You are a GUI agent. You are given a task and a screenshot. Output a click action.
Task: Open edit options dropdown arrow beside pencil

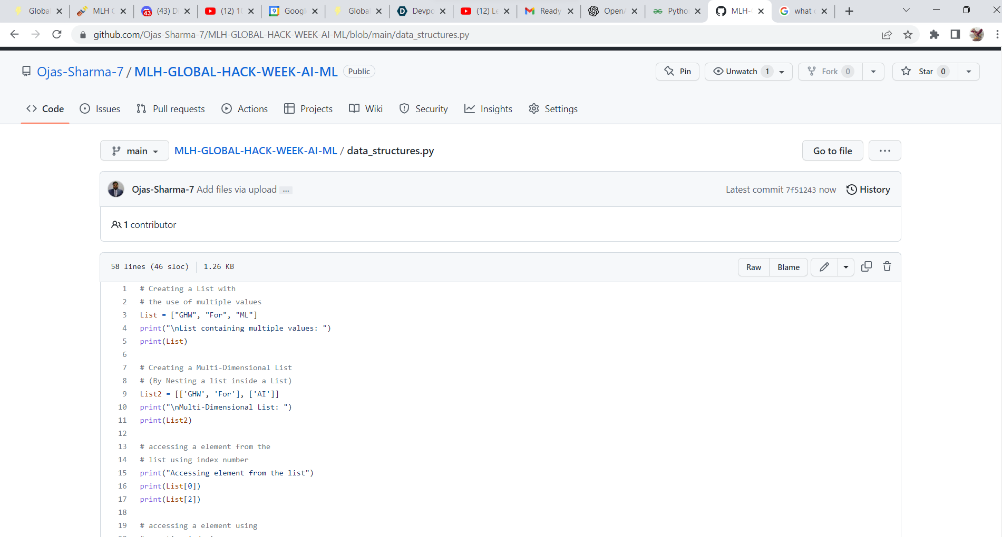pos(846,267)
